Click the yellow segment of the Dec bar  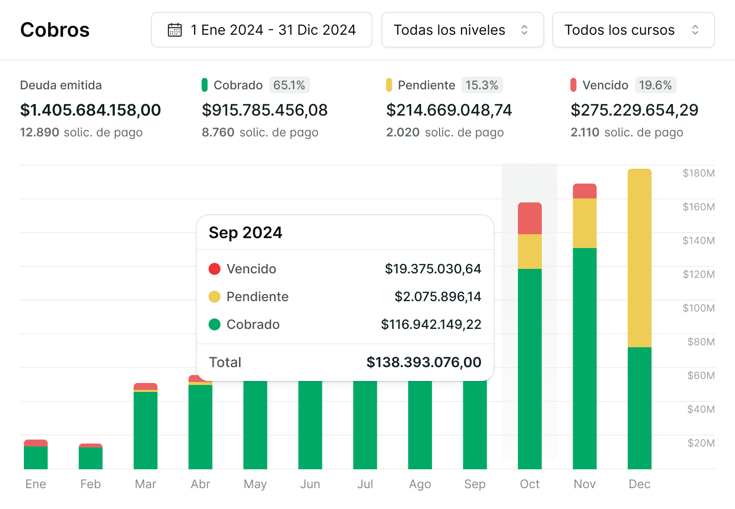(x=639, y=258)
